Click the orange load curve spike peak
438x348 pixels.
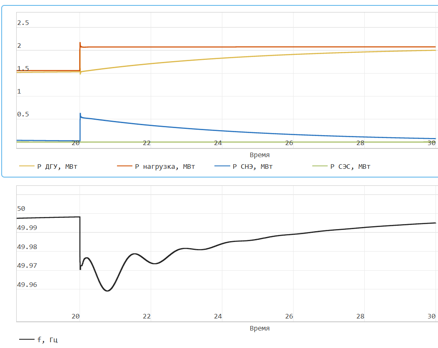pyautogui.click(x=80, y=42)
